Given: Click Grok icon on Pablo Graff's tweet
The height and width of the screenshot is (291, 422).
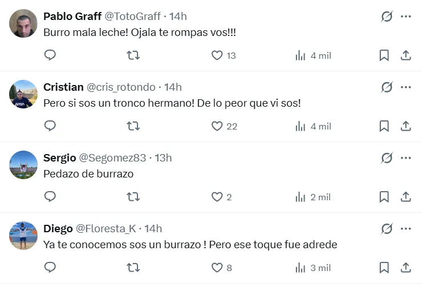Looking at the screenshot, I should click(x=387, y=17).
